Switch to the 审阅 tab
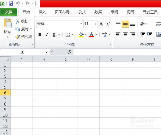 pyautogui.click(x=114, y=12)
